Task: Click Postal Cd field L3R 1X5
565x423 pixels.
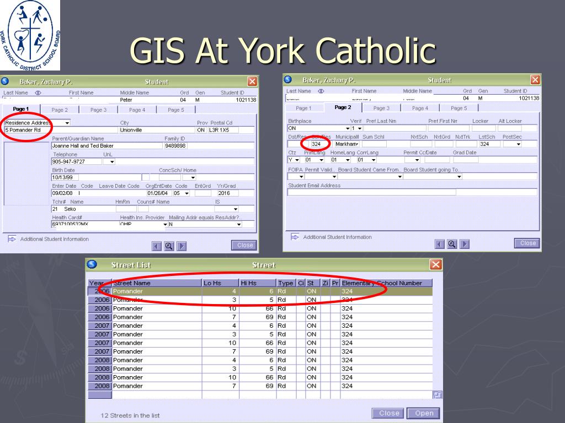Action: click(223, 130)
